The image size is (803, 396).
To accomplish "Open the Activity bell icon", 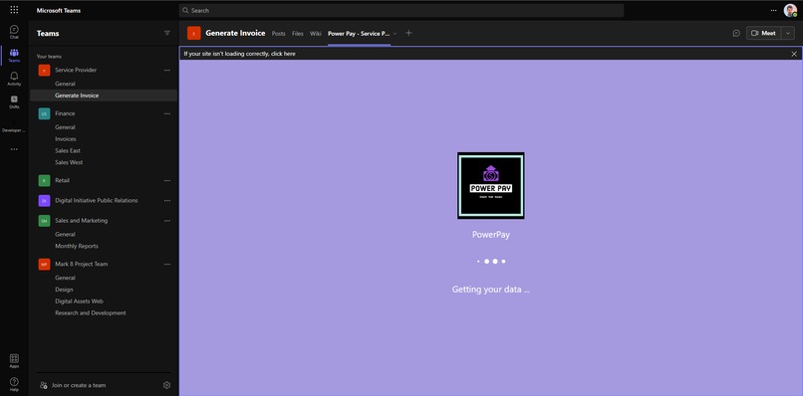I will pos(14,79).
